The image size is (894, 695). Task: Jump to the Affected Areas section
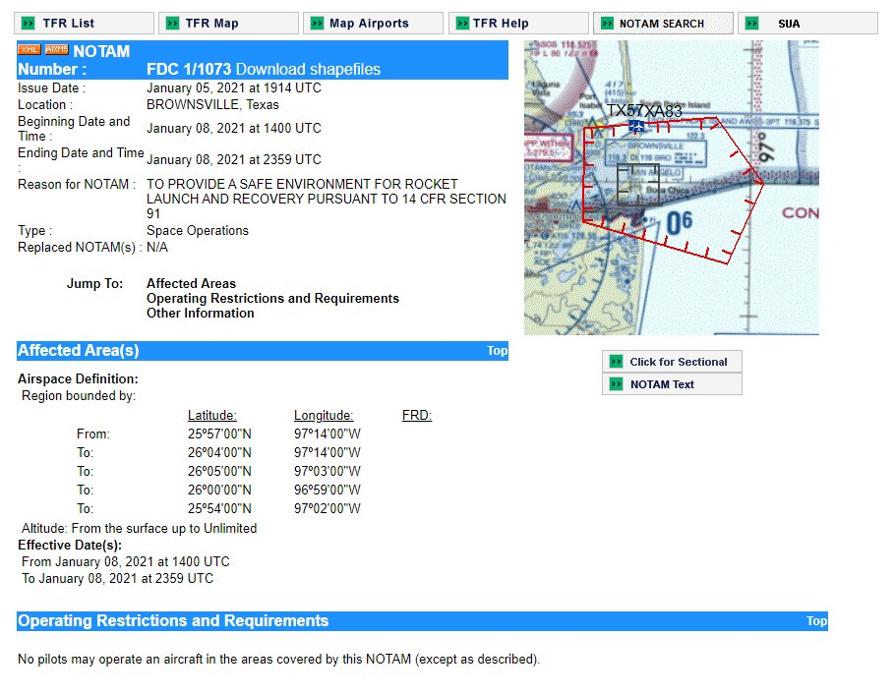(x=191, y=284)
